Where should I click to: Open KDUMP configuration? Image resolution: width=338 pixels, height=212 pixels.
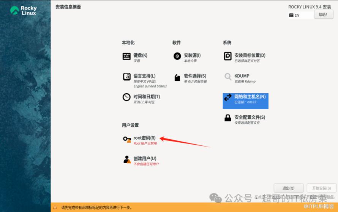pyautogui.click(x=242, y=76)
